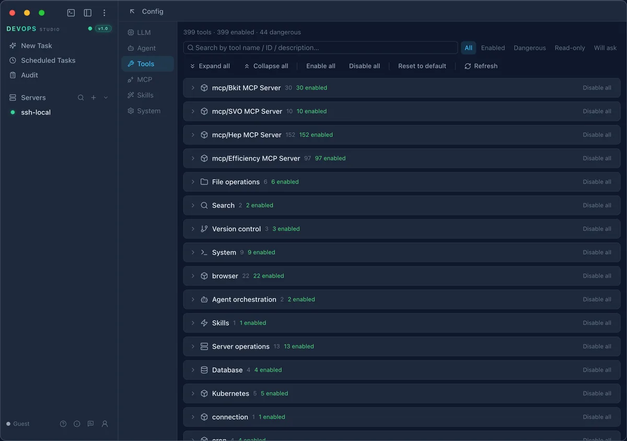Screen dimensions: 627x441
Task: Click the cube icon of mcp/Hep MCP Server
Action: (x=204, y=135)
